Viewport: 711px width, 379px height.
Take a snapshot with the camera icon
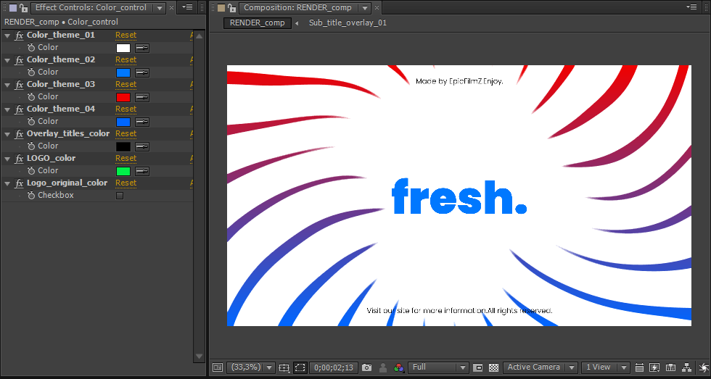pos(367,367)
